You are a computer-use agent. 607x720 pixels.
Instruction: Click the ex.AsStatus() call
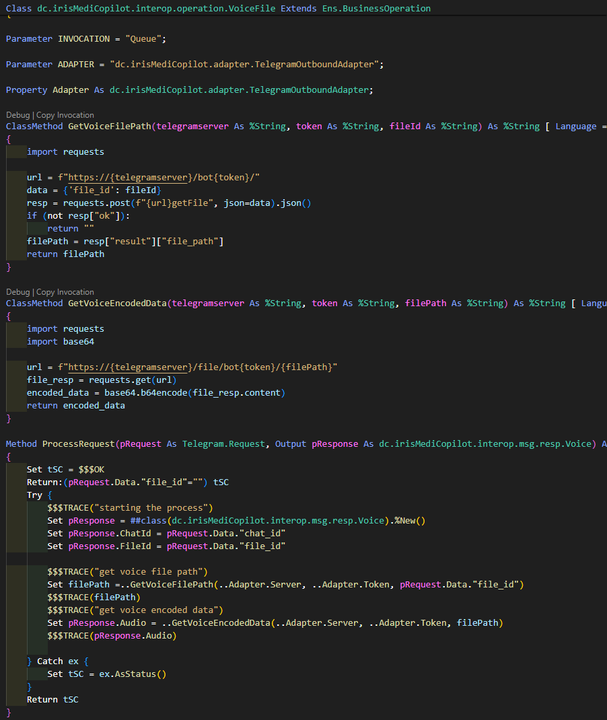tap(133, 674)
